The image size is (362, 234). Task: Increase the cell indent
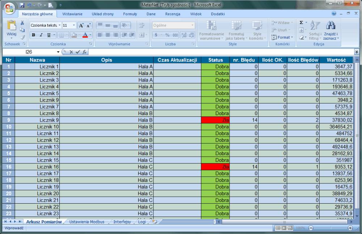(x=132, y=35)
